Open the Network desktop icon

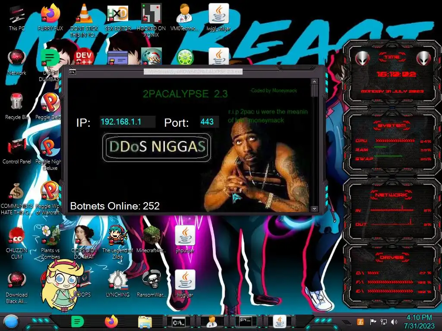pyautogui.click(x=17, y=62)
